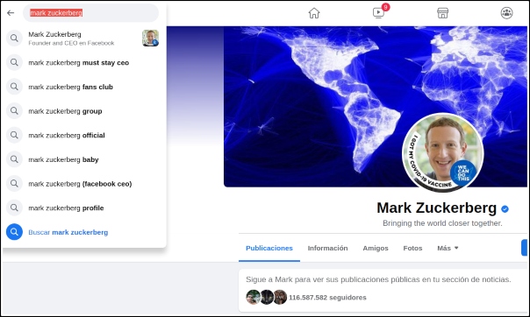Screen dimensions: 530x317
Task: Click magnifier icon beside profile suggestion
Action: point(14,208)
